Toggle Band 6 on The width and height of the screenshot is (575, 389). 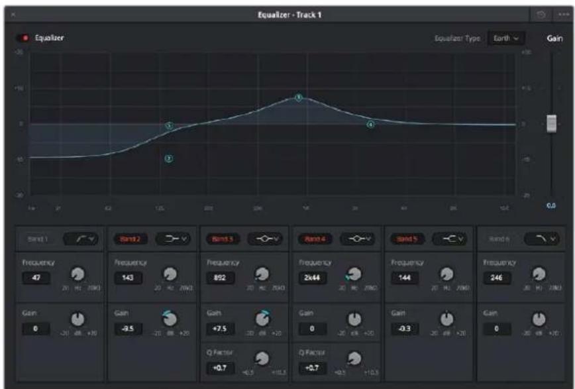(x=499, y=239)
